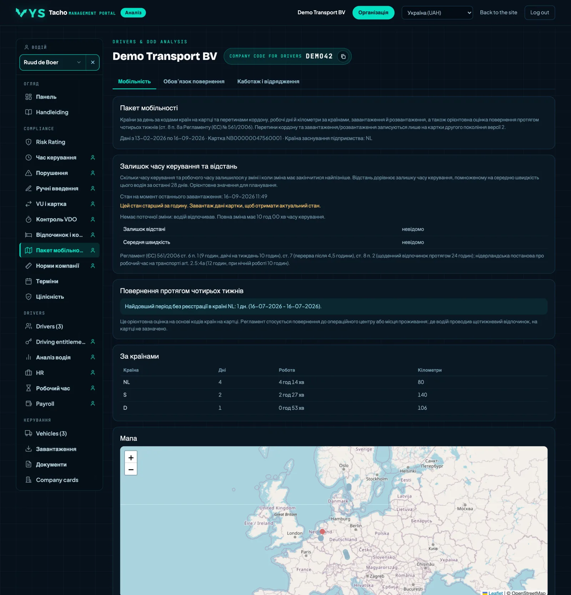
Task: Open Risk Rating shield icon
Action: (29, 142)
